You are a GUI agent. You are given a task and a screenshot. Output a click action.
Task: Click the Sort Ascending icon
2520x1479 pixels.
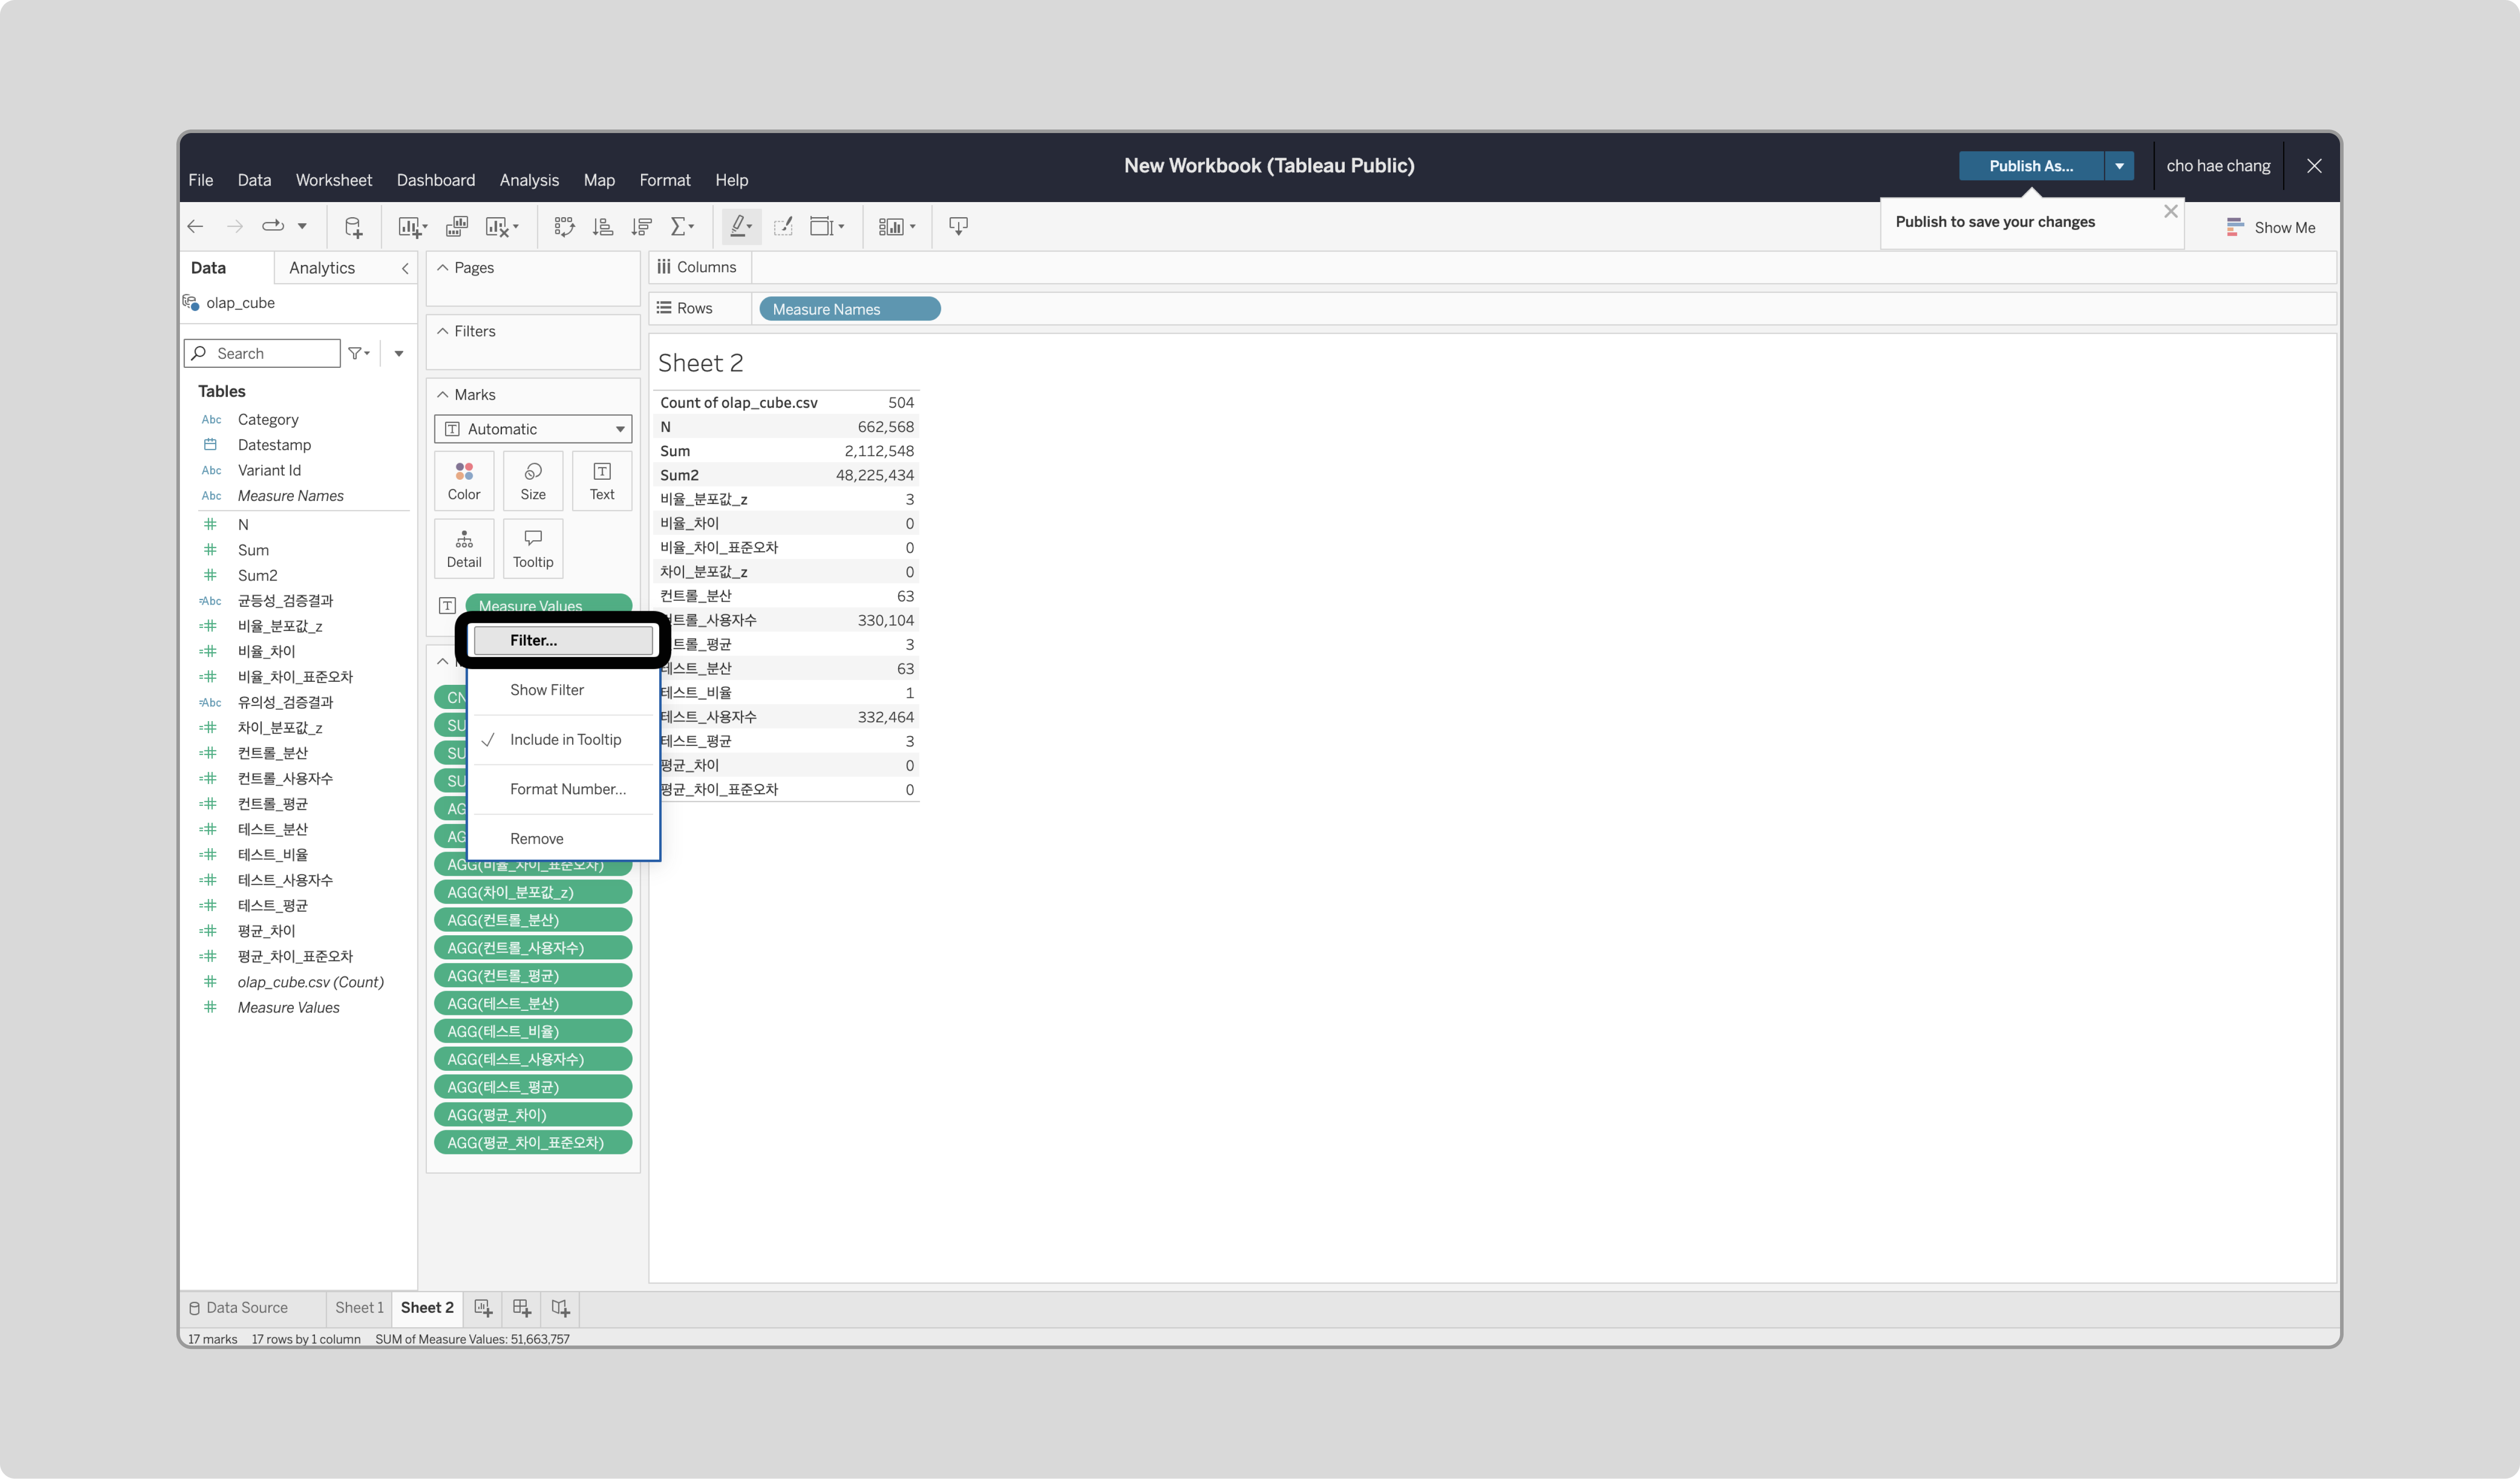point(603,227)
